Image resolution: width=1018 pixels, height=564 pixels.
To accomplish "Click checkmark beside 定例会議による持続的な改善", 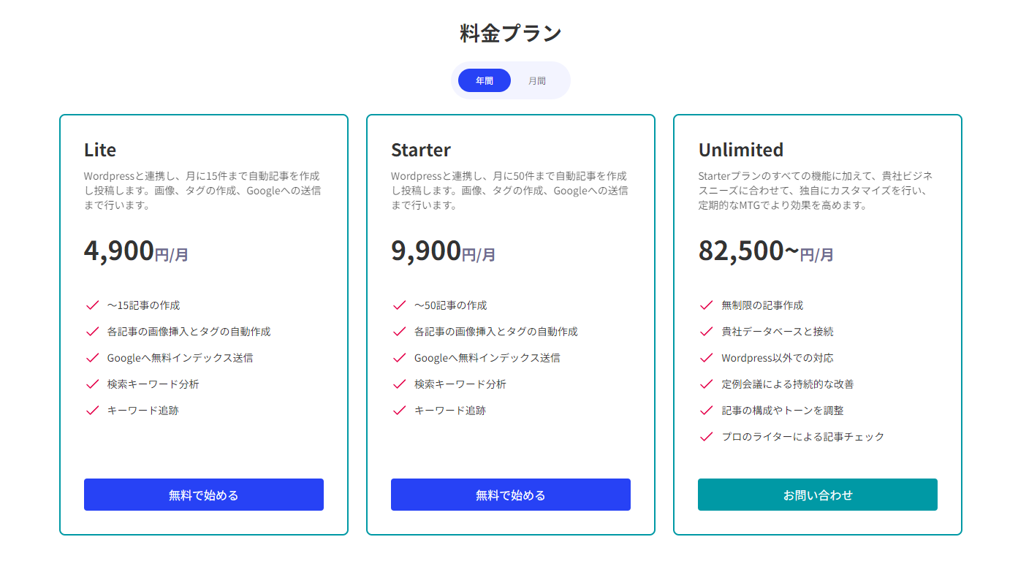I will click(706, 384).
